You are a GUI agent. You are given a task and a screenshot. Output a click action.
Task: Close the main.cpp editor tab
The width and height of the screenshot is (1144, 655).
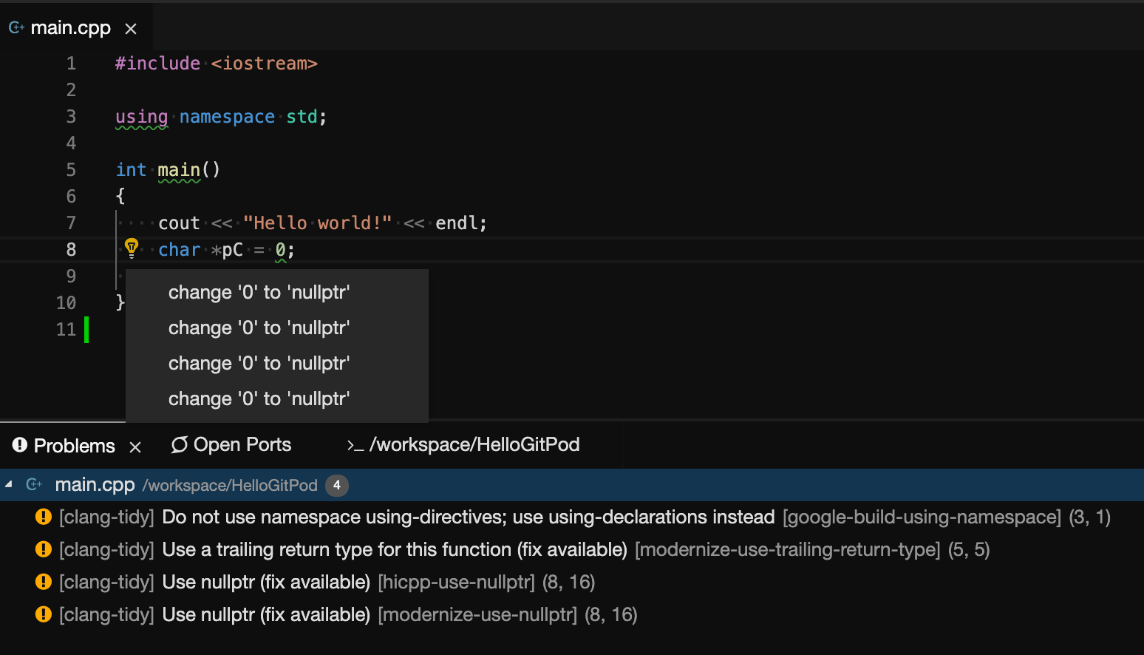pyautogui.click(x=131, y=28)
